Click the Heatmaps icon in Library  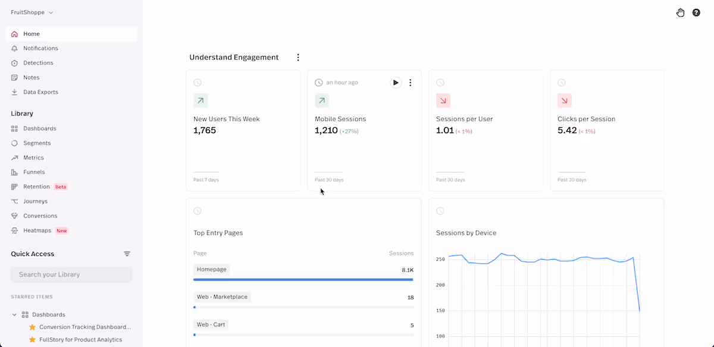pos(15,231)
